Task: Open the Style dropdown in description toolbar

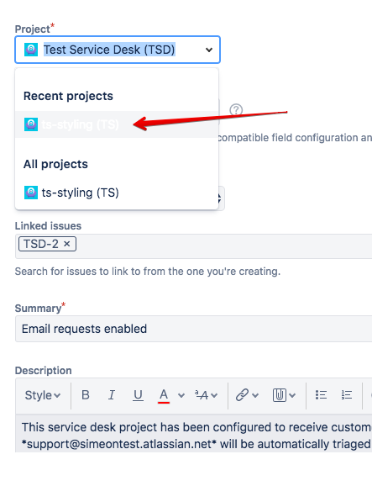Action: 42,395
